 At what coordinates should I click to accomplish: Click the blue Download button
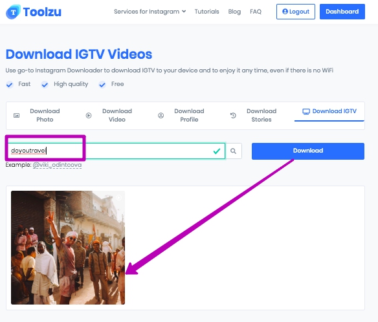(x=308, y=151)
